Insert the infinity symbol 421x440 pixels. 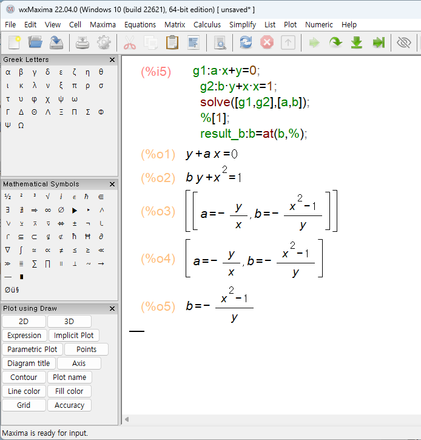[x=48, y=210]
